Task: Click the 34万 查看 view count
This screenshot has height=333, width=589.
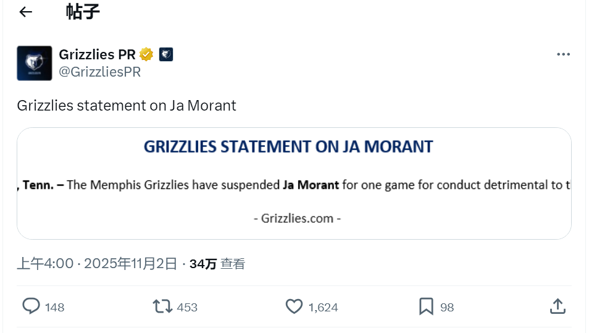Action: pos(217,264)
